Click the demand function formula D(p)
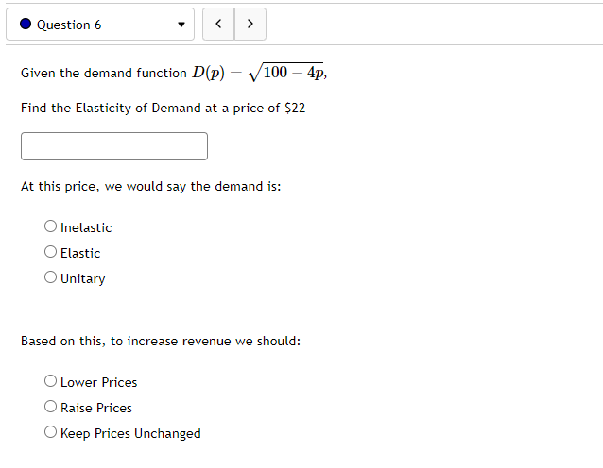Screen dimensions: 603x468 (x=260, y=72)
